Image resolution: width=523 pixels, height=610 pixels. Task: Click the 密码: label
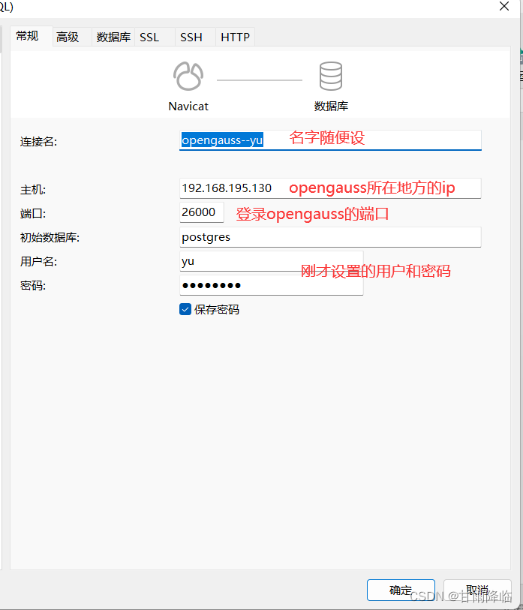pos(33,286)
